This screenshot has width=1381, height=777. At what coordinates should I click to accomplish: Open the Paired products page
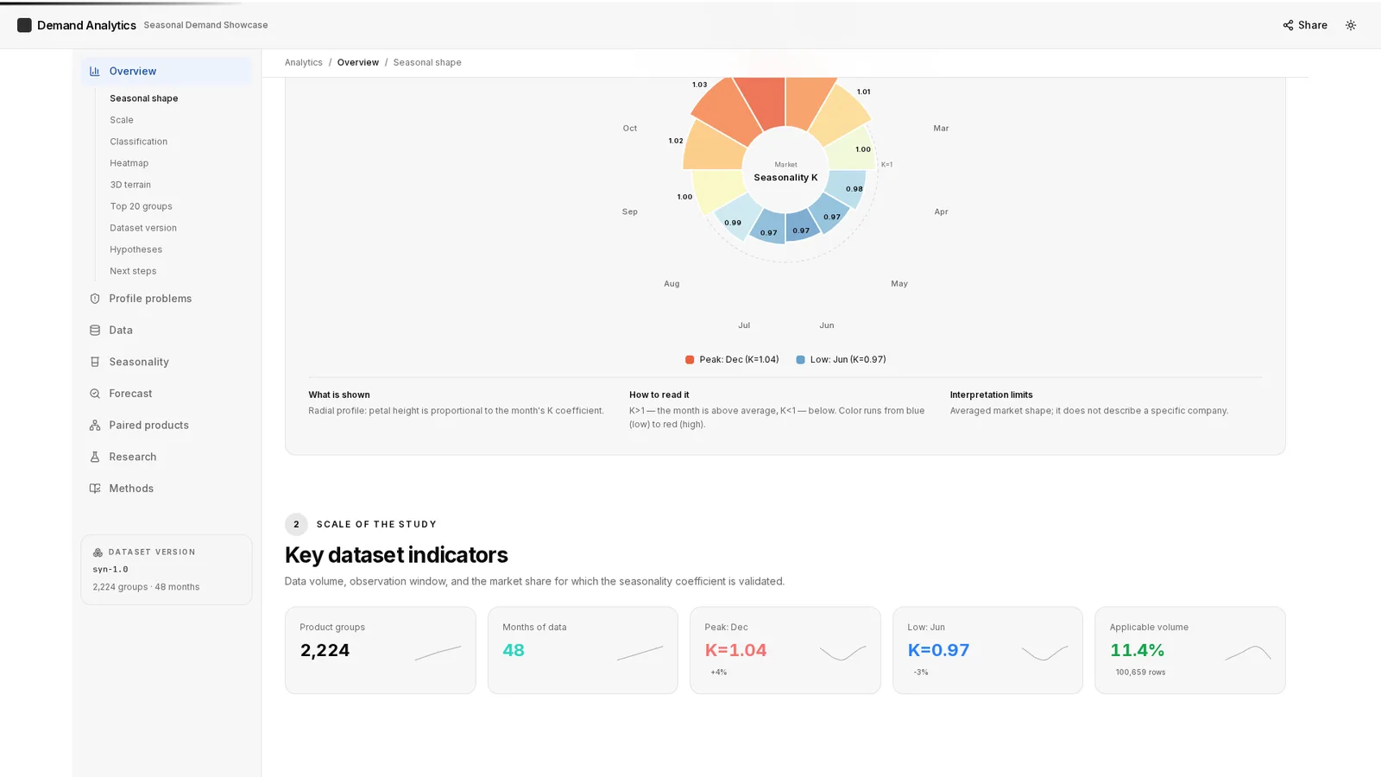(167, 426)
